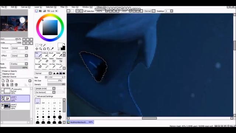Select the Eraser tool
Viewport: 236px width, 133px height.
(x=45, y=60)
